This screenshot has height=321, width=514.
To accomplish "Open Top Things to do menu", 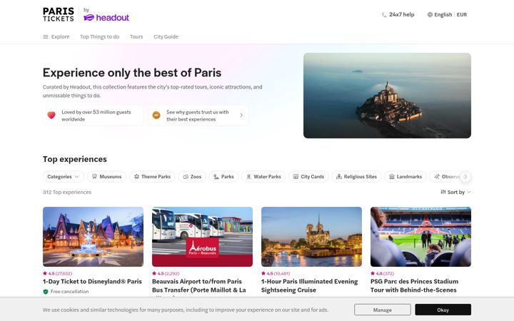I will point(100,36).
